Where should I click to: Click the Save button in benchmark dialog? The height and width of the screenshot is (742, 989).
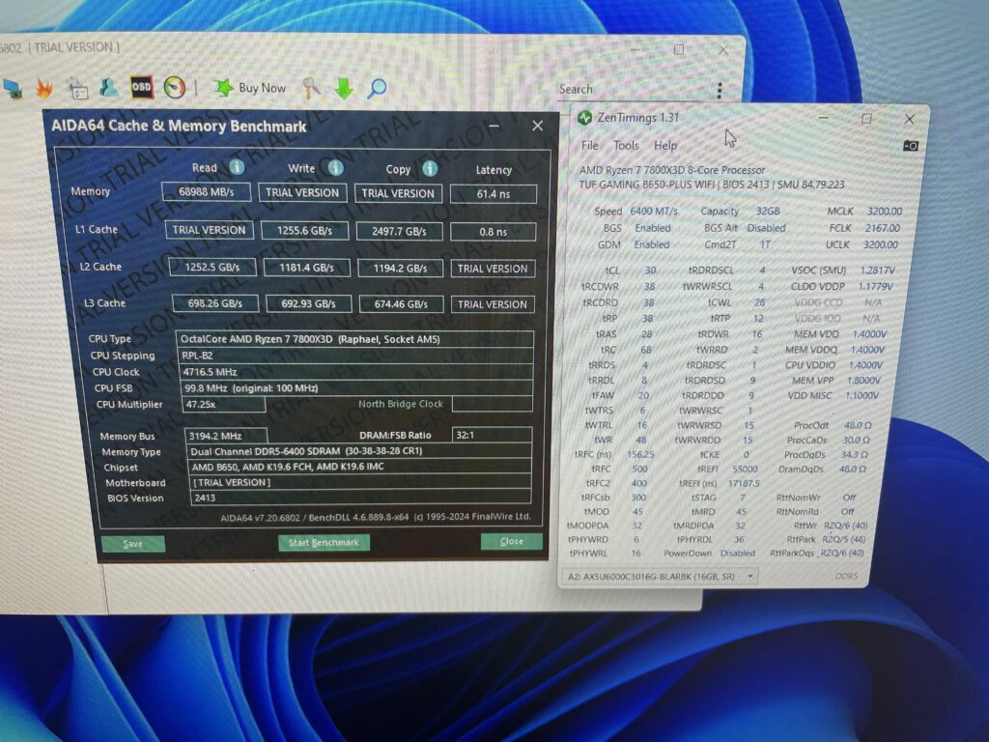(x=133, y=544)
